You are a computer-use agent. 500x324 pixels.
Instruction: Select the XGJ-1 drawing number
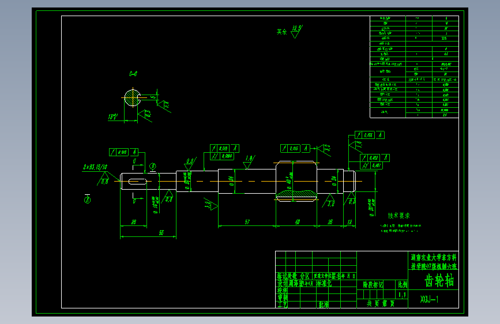tap(429, 299)
